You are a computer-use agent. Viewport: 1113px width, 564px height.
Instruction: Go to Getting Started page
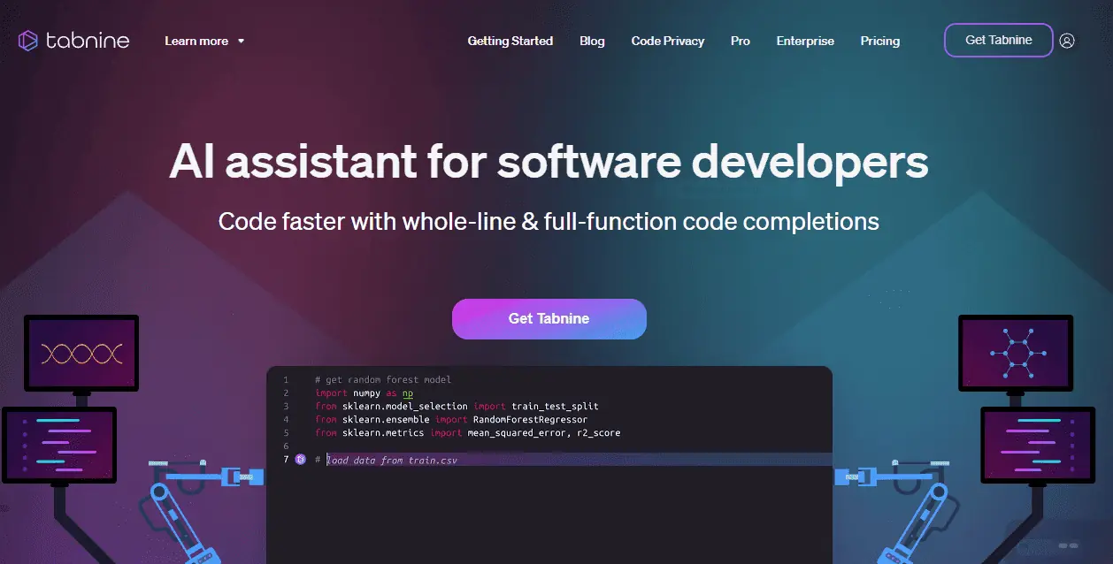(510, 41)
